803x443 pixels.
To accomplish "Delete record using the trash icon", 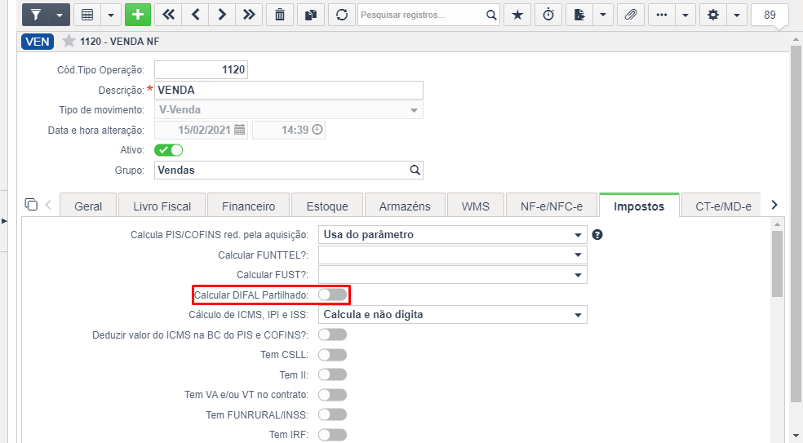I will pos(280,15).
